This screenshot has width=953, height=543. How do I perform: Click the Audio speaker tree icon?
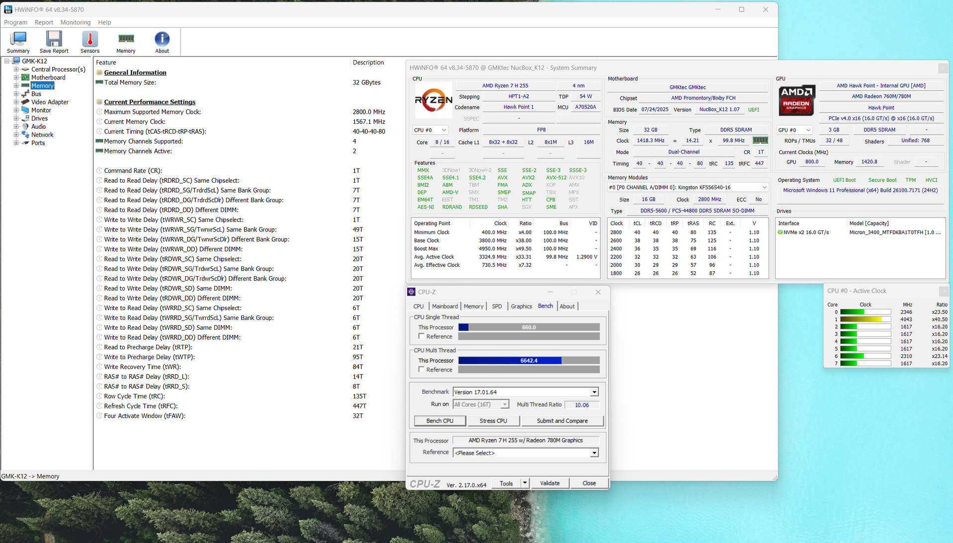click(x=25, y=127)
